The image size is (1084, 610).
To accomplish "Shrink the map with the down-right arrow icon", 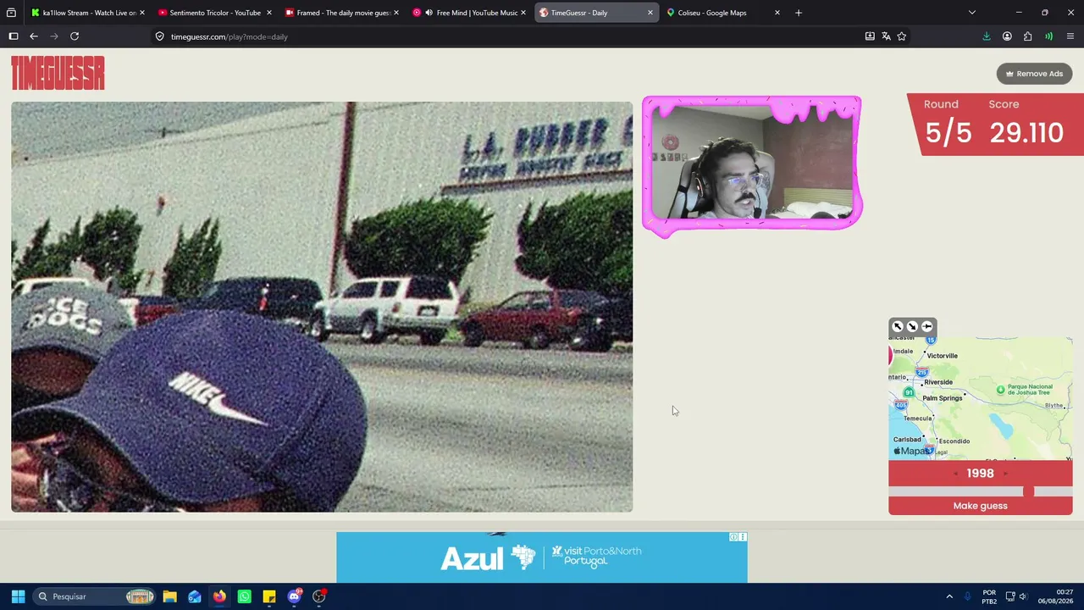I will 912,326.
